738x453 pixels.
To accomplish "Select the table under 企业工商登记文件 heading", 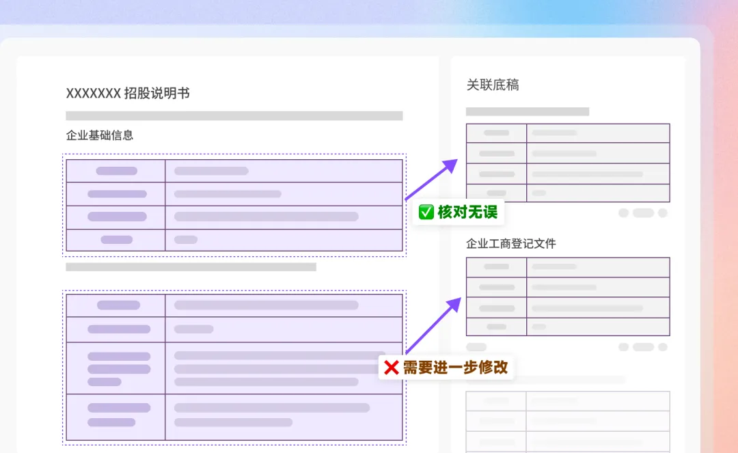I will click(568, 297).
